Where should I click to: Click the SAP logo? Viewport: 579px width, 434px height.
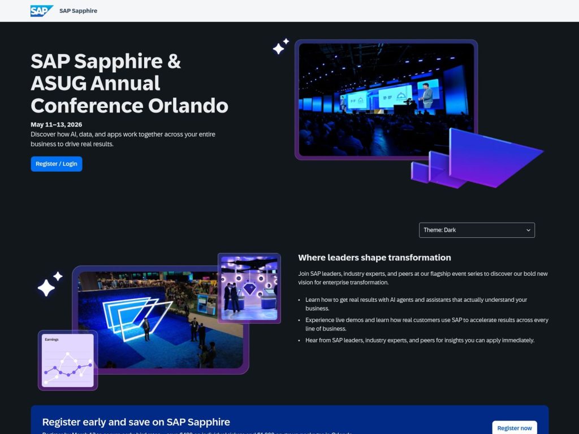point(40,10)
